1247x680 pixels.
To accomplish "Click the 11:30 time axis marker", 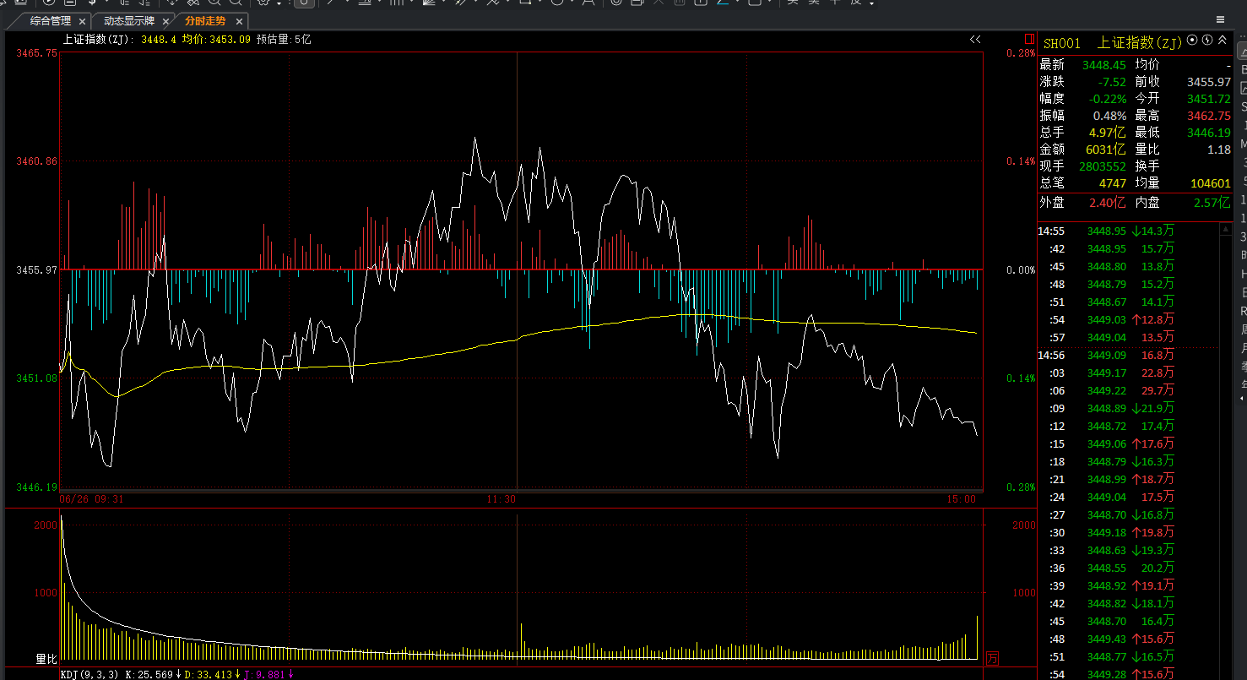I will 502,499.
